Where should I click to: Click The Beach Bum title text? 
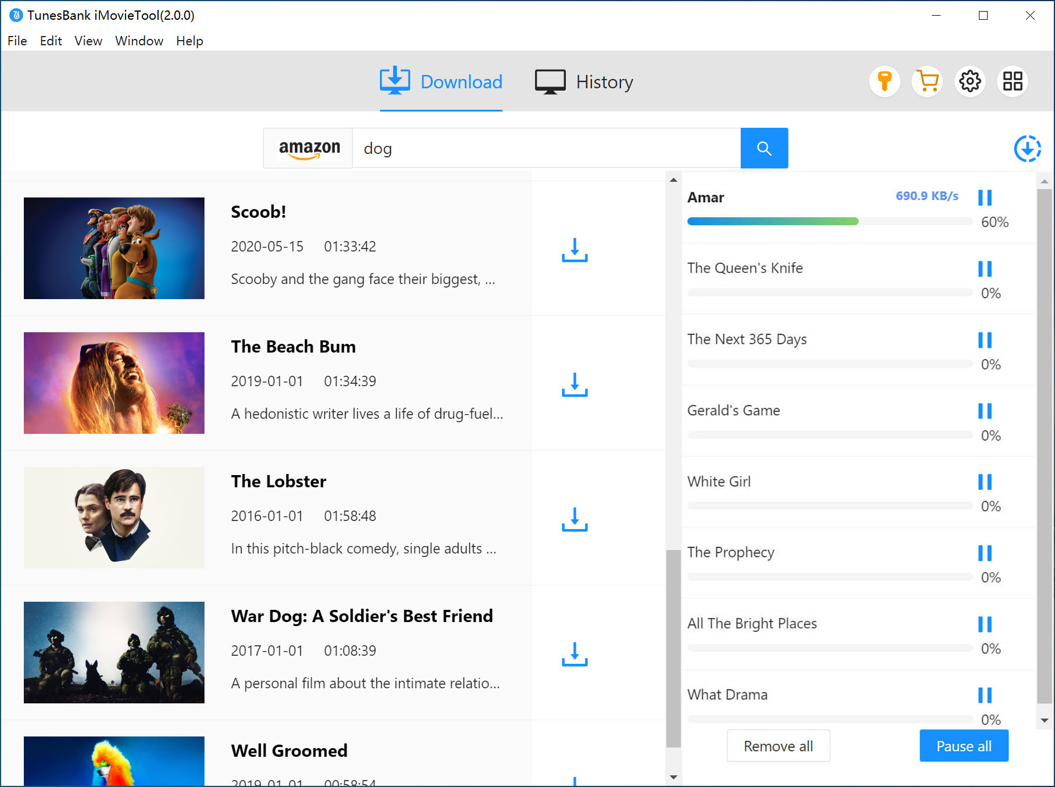coord(293,347)
